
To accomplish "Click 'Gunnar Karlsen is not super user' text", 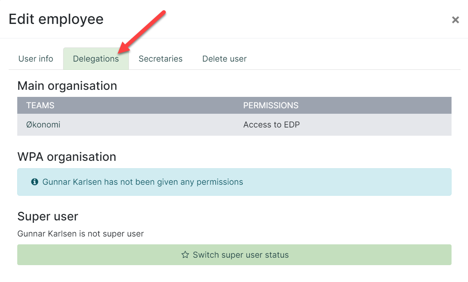I will [x=81, y=234].
